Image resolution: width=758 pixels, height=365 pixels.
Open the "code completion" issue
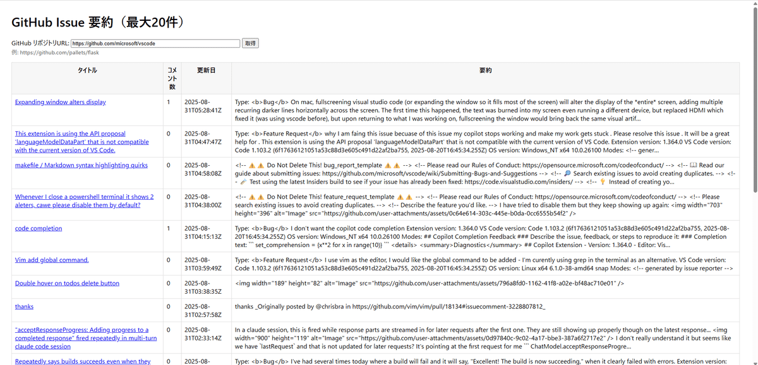tap(38, 228)
